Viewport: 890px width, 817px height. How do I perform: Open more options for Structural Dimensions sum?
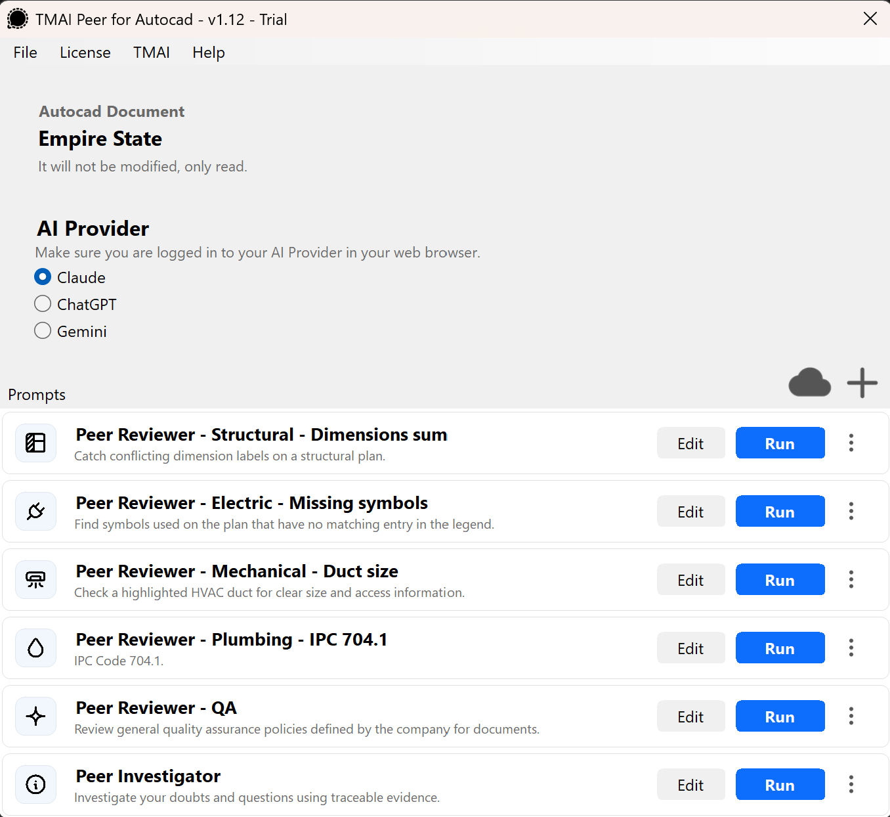851,443
